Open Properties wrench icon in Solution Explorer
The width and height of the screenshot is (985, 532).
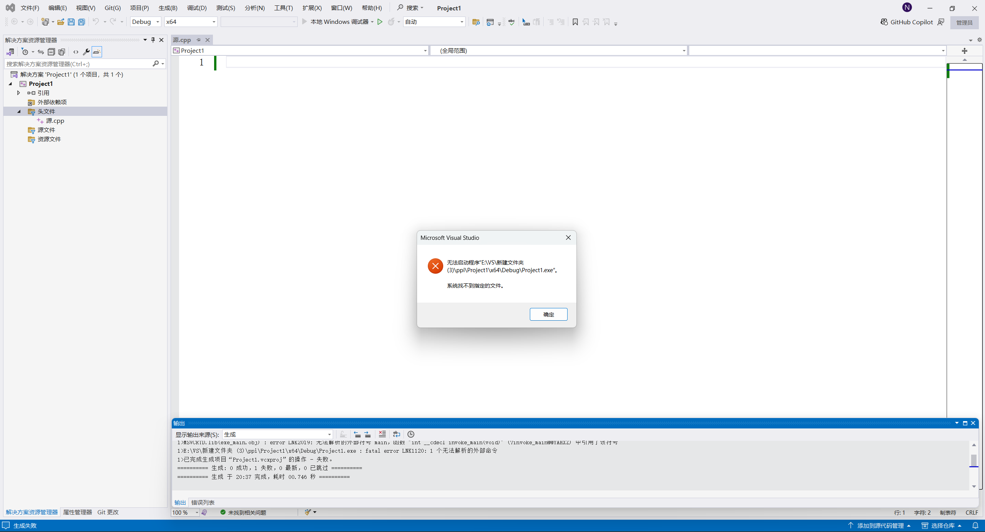(86, 52)
